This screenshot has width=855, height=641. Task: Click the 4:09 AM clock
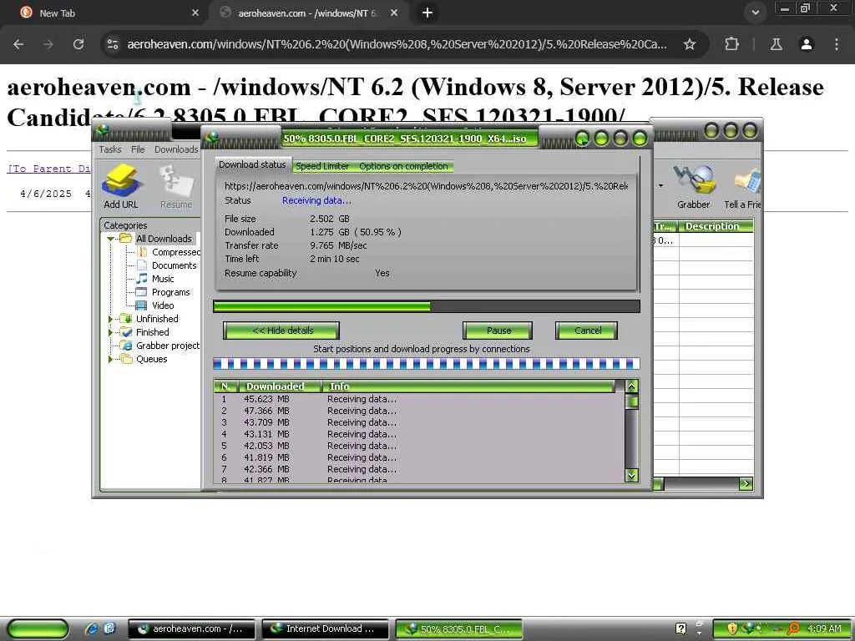tap(824, 628)
